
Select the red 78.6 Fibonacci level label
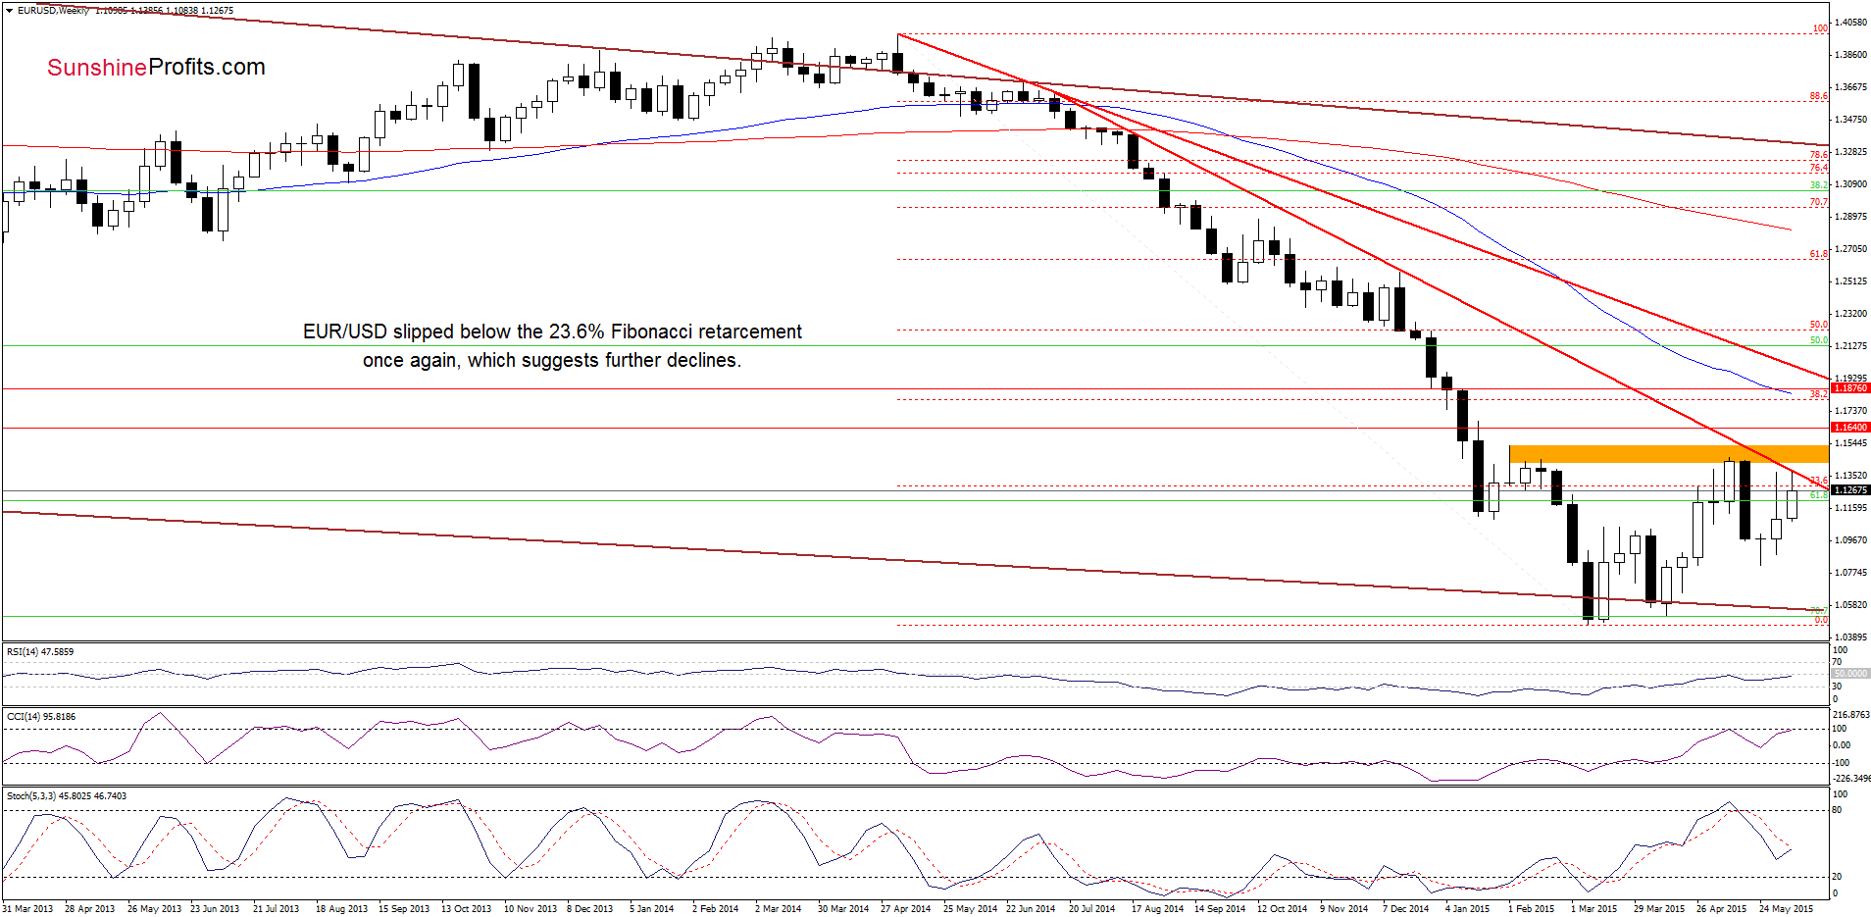[x=1819, y=155]
